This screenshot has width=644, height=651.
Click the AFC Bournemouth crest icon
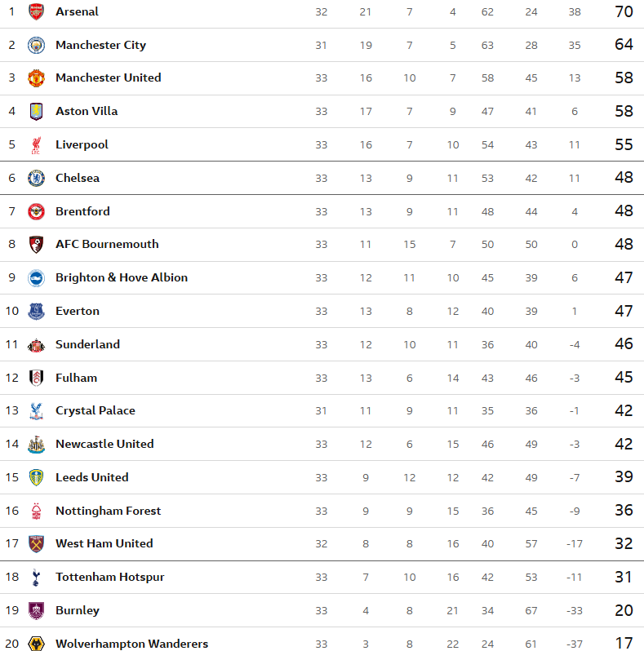click(x=36, y=245)
